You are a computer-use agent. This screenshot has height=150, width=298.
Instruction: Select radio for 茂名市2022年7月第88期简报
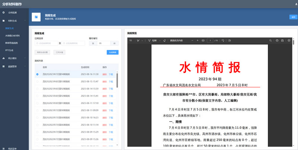(37, 118)
